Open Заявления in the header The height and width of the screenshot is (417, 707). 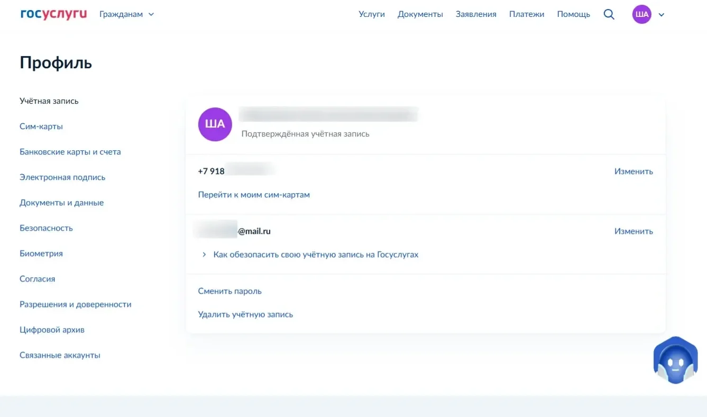tap(476, 14)
